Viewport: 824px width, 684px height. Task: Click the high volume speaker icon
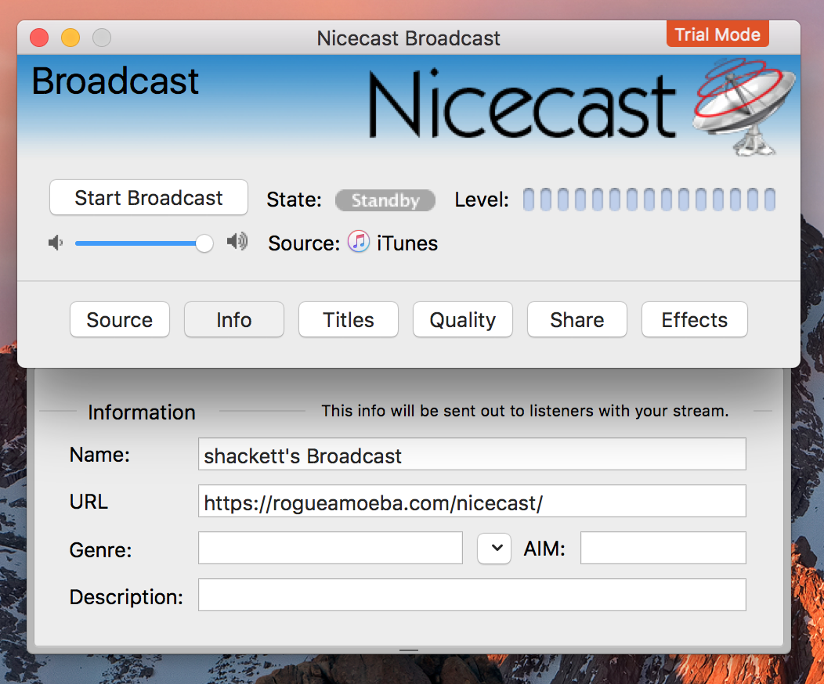tap(237, 242)
